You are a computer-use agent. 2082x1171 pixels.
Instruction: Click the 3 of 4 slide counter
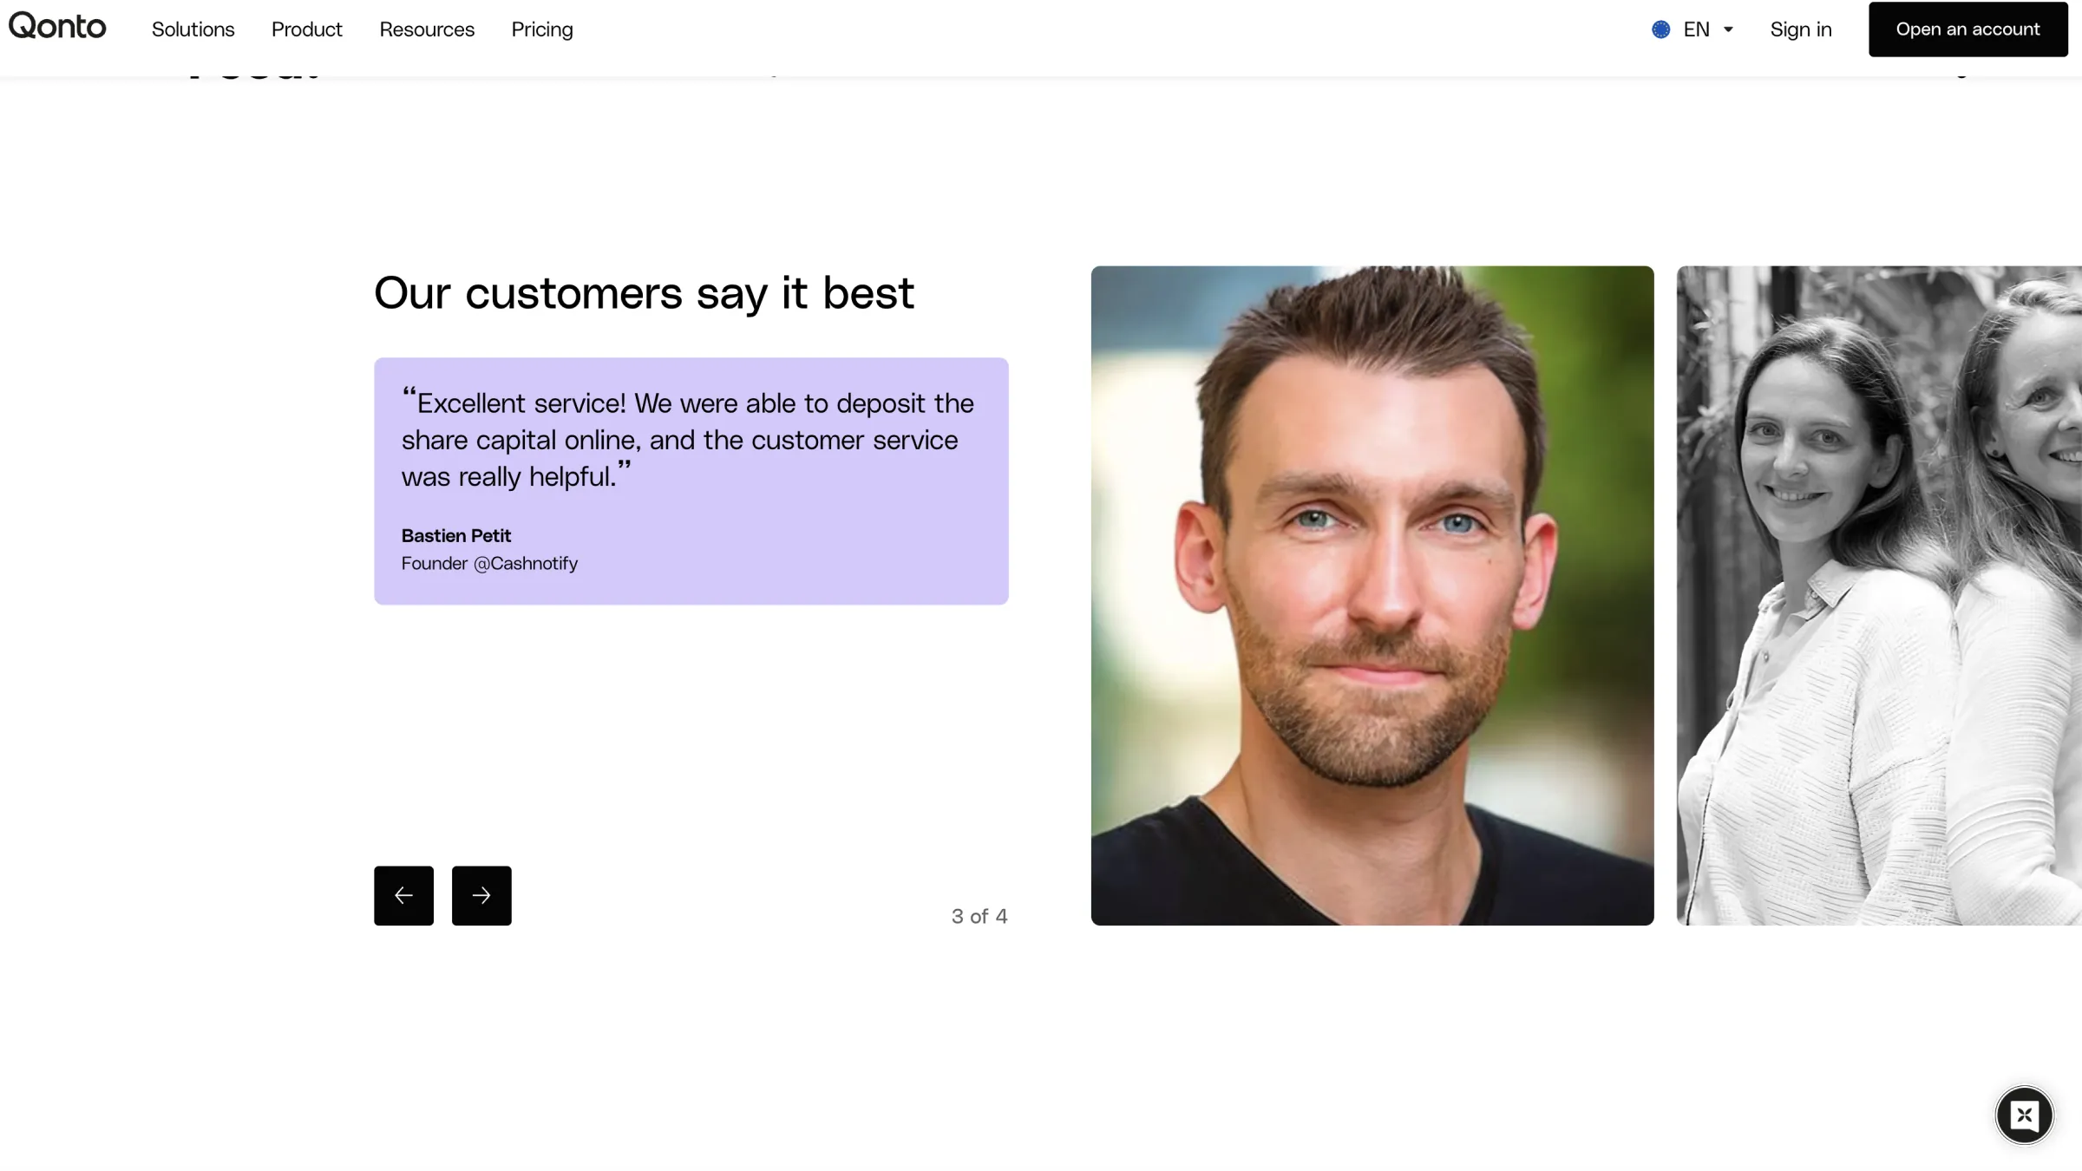click(x=979, y=916)
